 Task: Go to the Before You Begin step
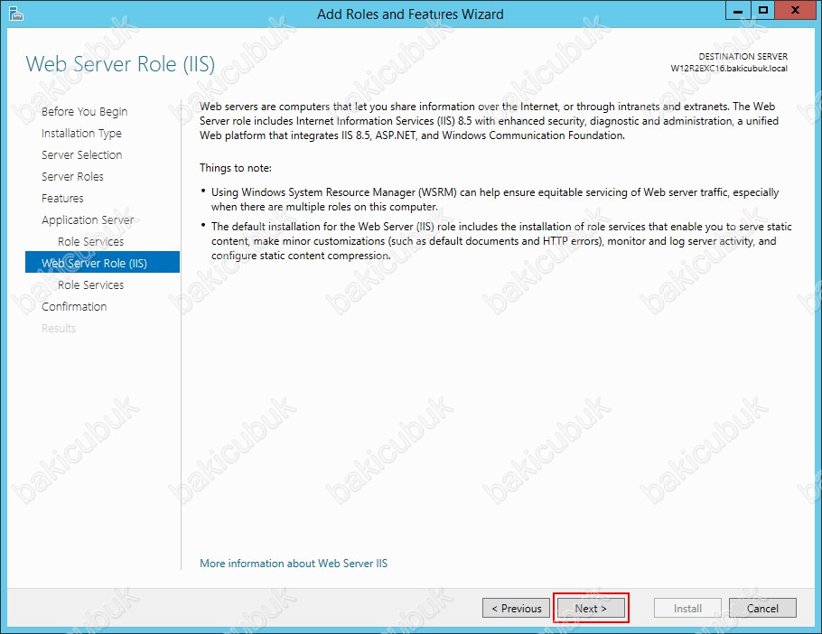click(x=84, y=112)
